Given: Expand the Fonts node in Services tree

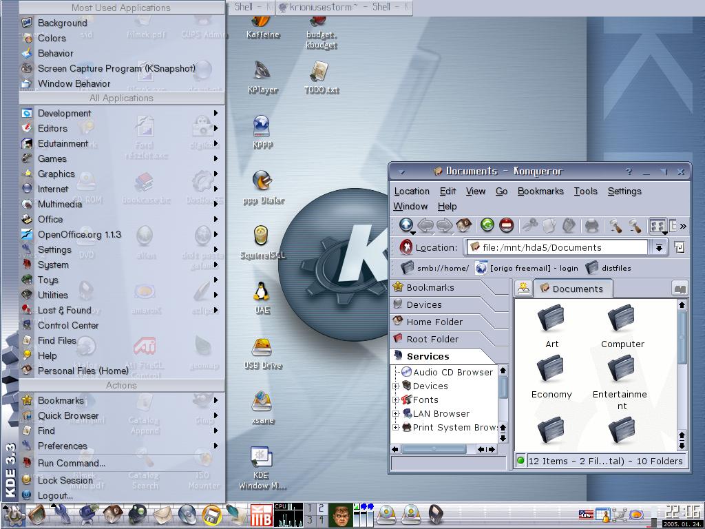Looking at the screenshot, I should click(x=395, y=400).
